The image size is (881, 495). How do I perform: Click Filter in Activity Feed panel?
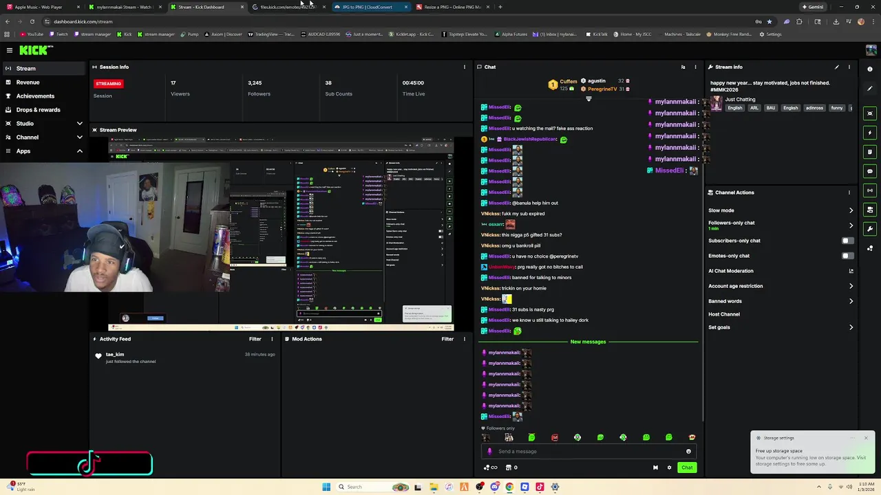click(255, 339)
